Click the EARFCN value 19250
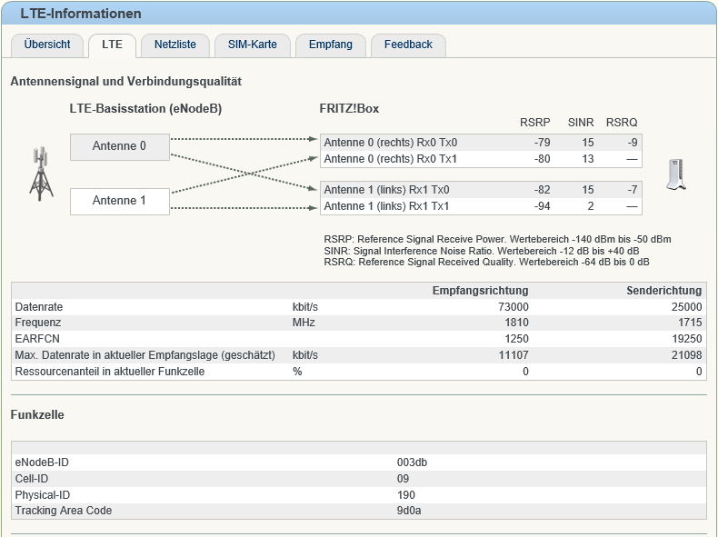718x537 pixels. pyautogui.click(x=686, y=339)
